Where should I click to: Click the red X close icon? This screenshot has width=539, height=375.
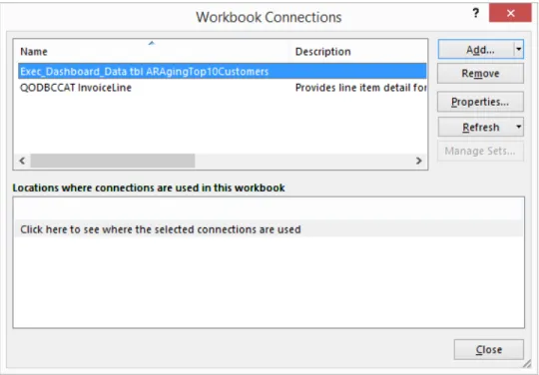point(510,13)
